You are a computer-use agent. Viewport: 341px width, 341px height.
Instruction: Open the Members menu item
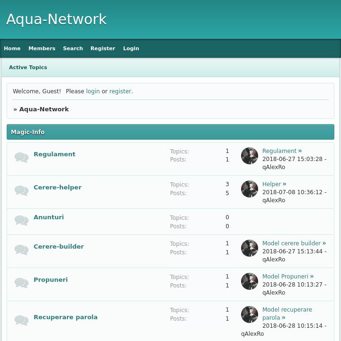42,48
